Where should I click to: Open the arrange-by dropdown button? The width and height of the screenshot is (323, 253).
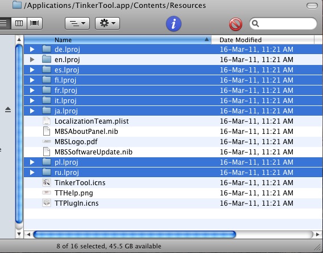tap(77, 23)
